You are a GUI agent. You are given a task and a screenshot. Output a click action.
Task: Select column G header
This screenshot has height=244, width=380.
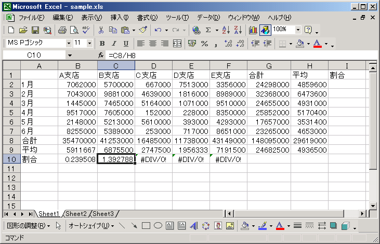[269, 66]
